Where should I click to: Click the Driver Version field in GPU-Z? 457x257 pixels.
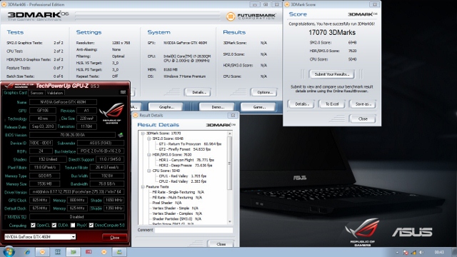tap(77, 192)
